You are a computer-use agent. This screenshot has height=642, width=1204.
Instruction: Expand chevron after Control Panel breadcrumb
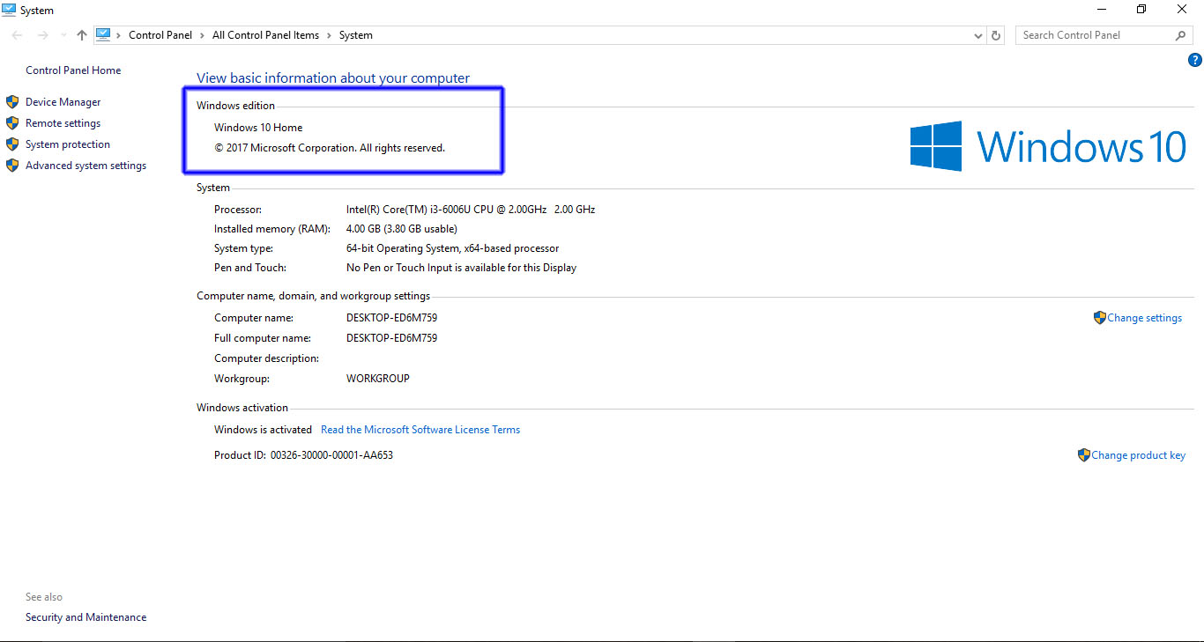(x=203, y=35)
